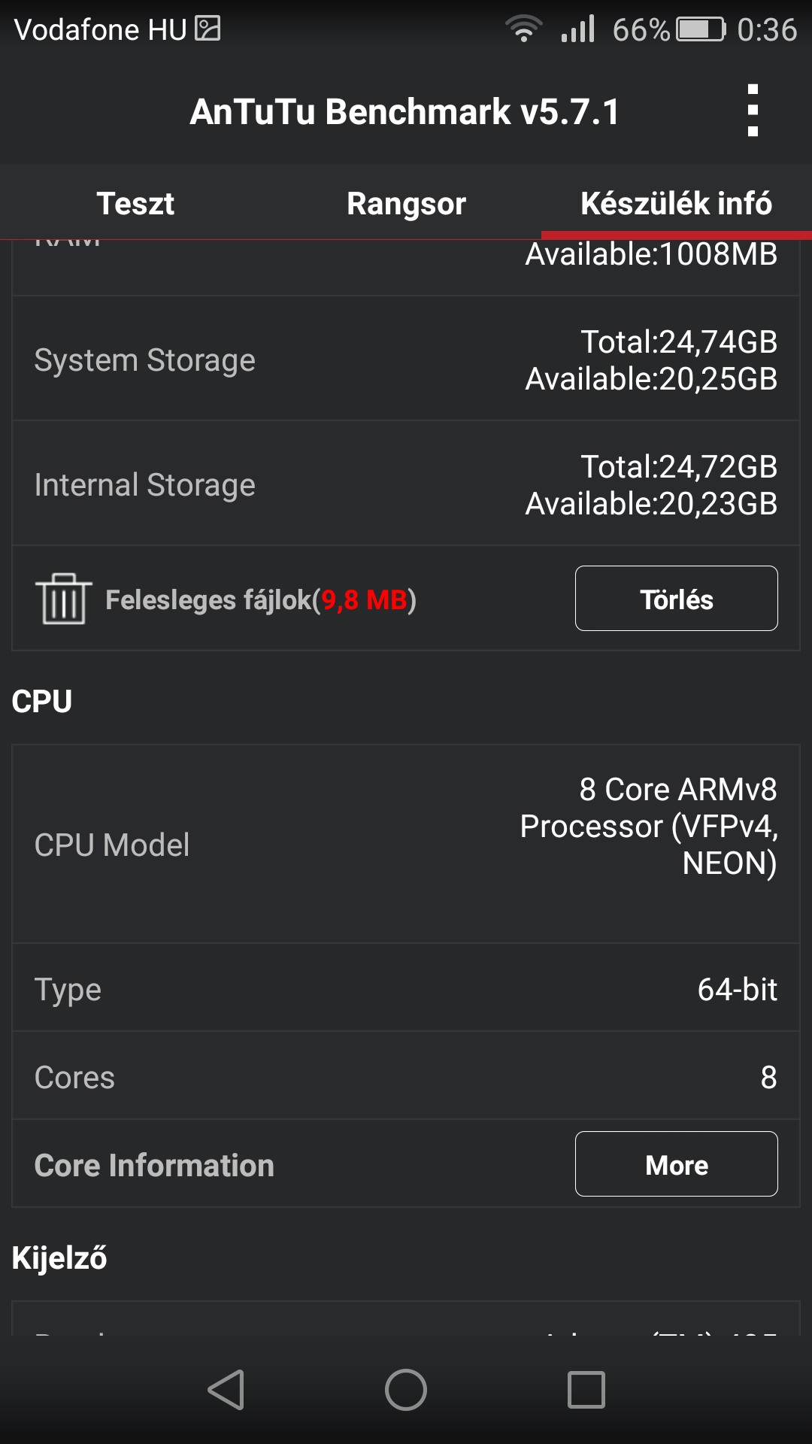Screen dimensions: 812x1444
Task: Tap the screenshot notification icon
Action: 208,29
